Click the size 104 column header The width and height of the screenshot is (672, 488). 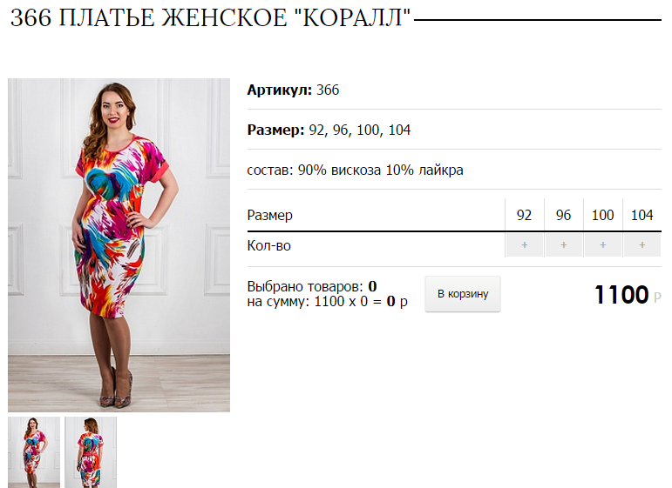click(x=642, y=215)
